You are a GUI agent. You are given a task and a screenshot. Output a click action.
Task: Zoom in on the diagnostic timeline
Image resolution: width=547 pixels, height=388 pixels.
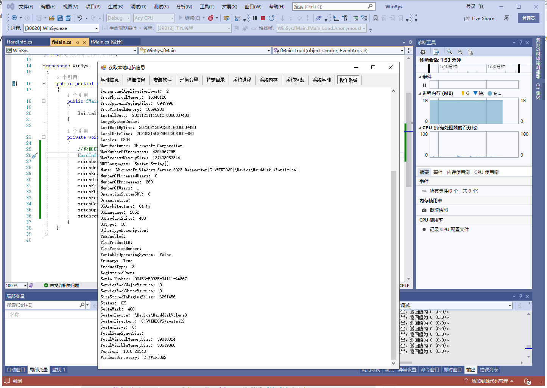tap(450, 52)
